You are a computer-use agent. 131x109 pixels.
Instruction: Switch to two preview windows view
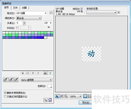90,96
